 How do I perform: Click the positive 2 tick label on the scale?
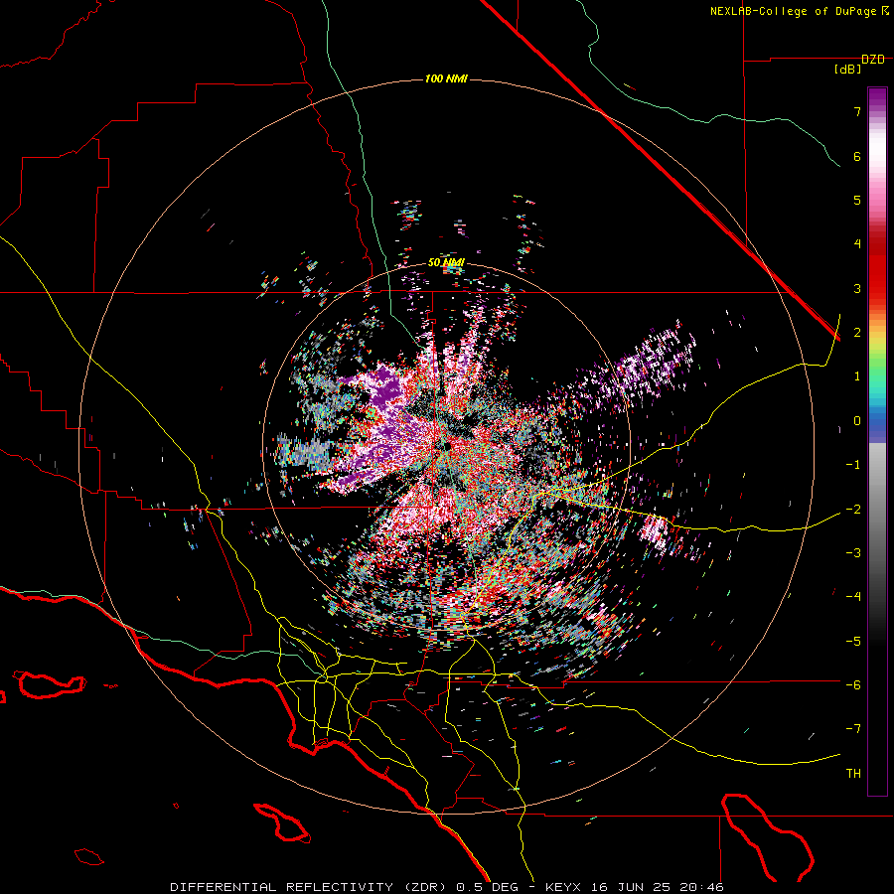coord(857,333)
